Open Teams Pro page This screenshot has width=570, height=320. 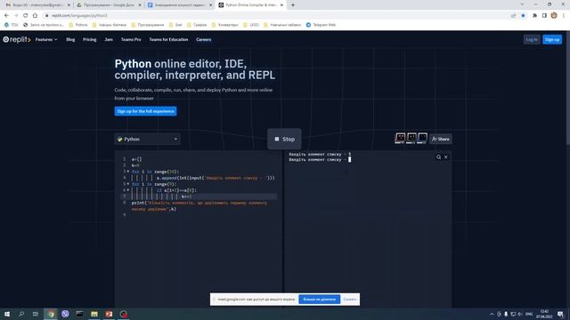pos(131,39)
